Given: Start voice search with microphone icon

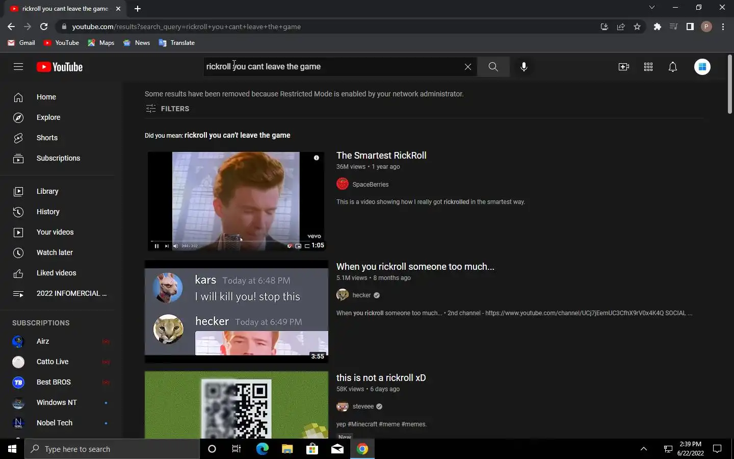Looking at the screenshot, I should click(x=523, y=67).
